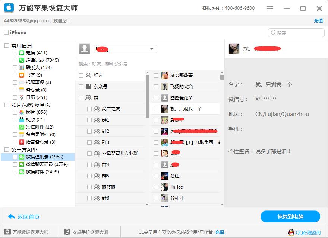
Task: Click the QQ在线咨询 penguin icon
Action: 291,231
